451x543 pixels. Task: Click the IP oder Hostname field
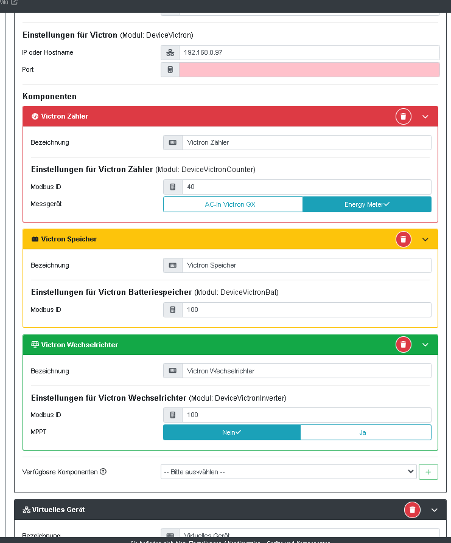[309, 53]
